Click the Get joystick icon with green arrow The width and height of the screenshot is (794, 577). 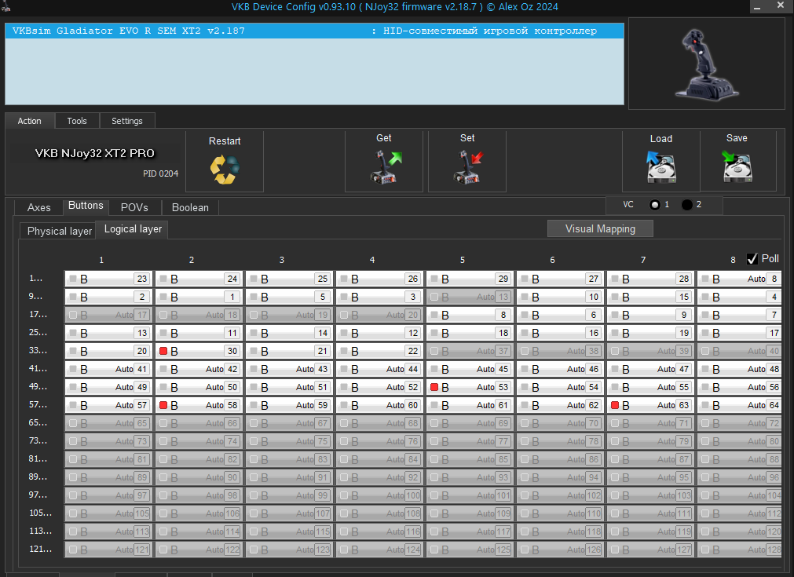tap(386, 167)
